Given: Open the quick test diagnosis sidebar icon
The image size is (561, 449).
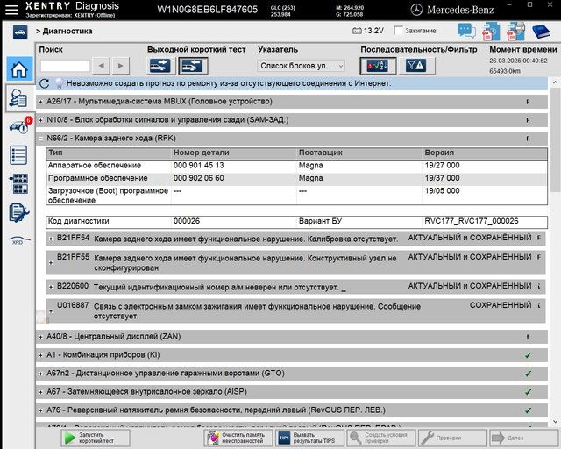Looking at the screenshot, I should (x=18, y=98).
